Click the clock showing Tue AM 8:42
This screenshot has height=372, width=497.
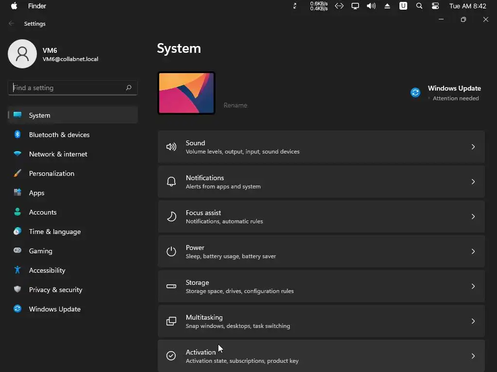(x=467, y=6)
